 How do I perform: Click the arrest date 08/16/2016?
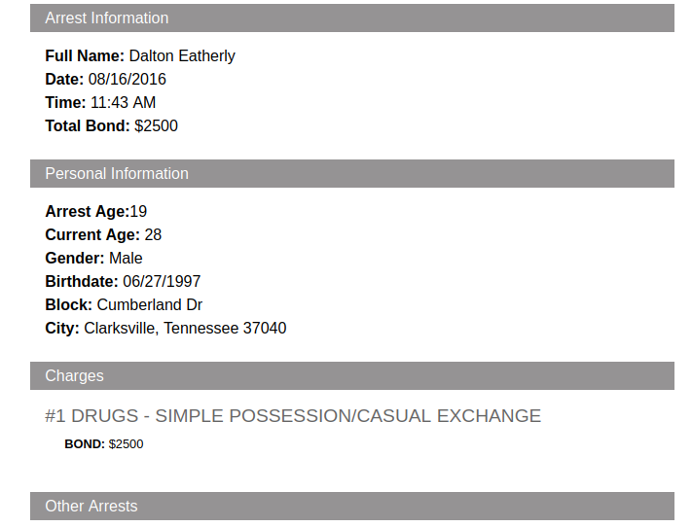click(127, 80)
